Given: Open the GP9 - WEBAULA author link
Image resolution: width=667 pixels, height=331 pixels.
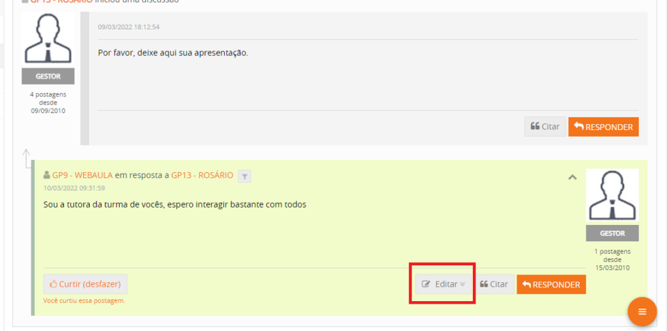Looking at the screenshot, I should click(83, 176).
